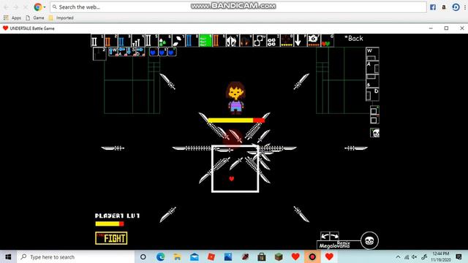Select the Gaster Blaster attack in slot T
The height and width of the screenshot is (263, 468).
(x=233, y=40)
